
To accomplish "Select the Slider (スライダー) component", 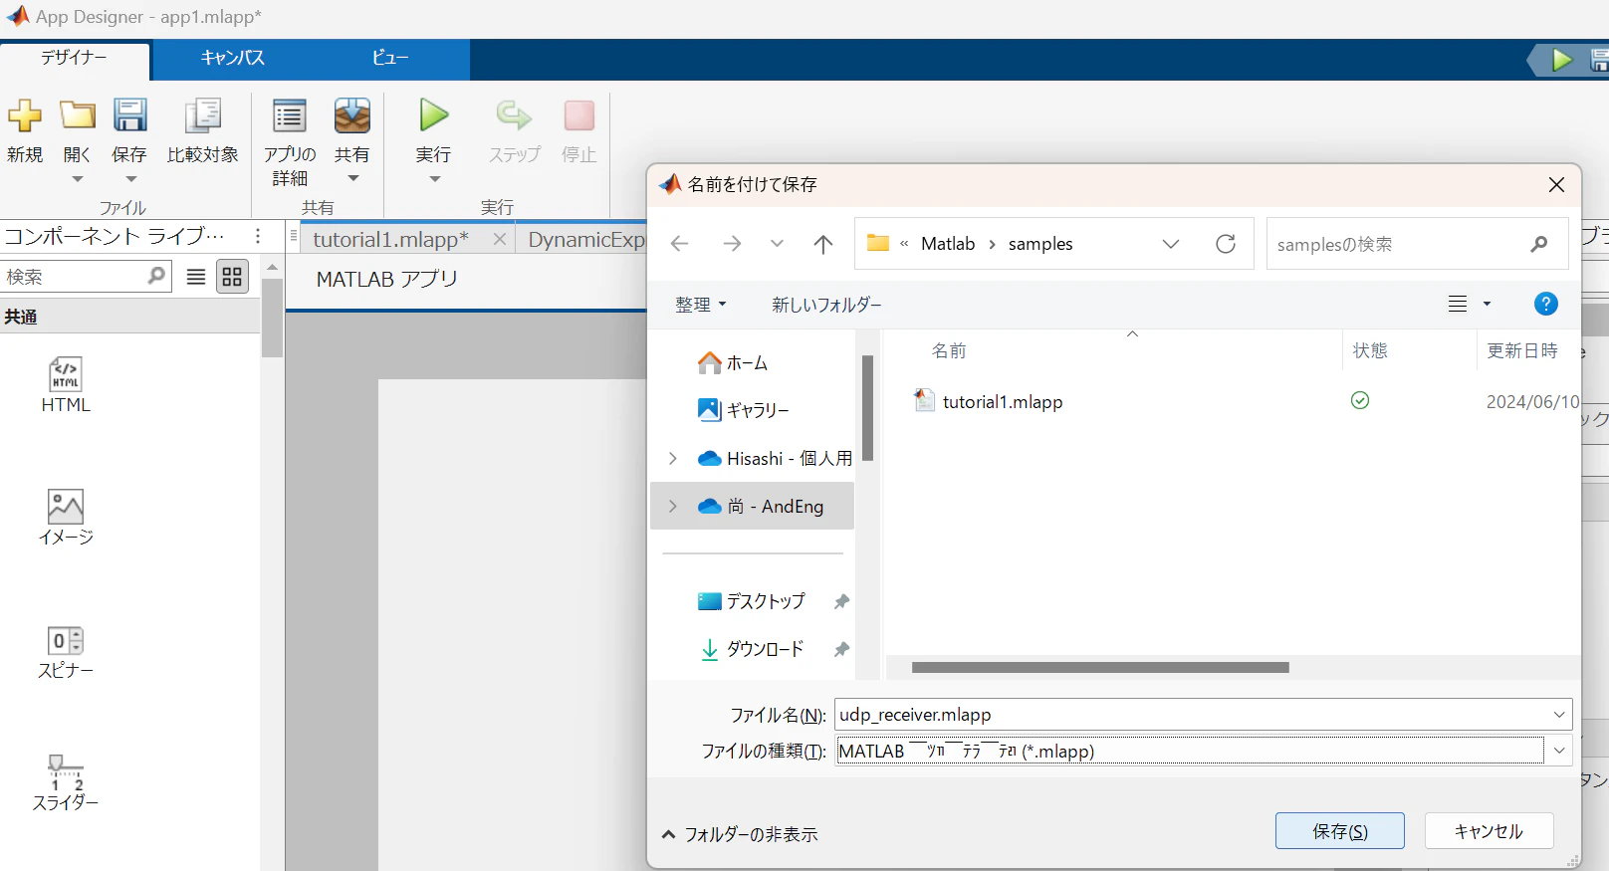I will pyautogui.click(x=66, y=783).
